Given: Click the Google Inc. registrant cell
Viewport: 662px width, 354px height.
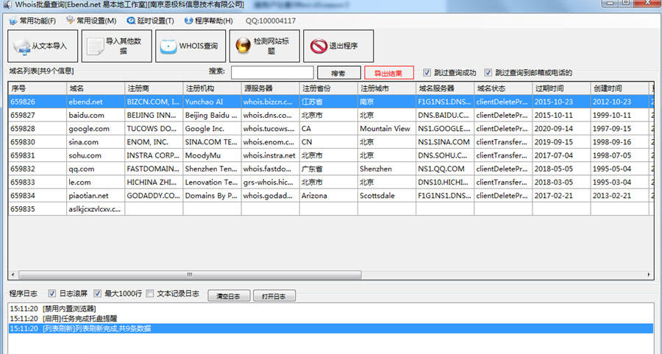Looking at the screenshot, I should (x=212, y=129).
